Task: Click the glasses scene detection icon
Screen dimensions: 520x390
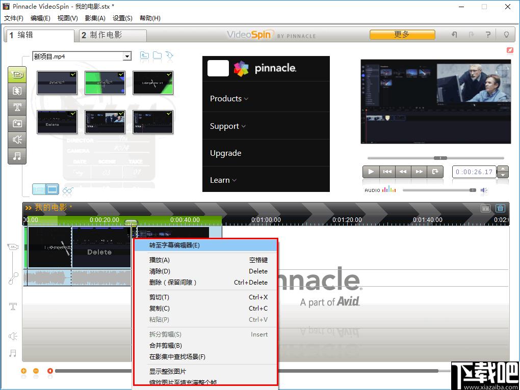Action: [x=68, y=190]
